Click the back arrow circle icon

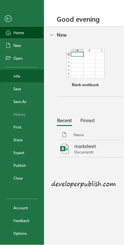(x=8, y=19)
